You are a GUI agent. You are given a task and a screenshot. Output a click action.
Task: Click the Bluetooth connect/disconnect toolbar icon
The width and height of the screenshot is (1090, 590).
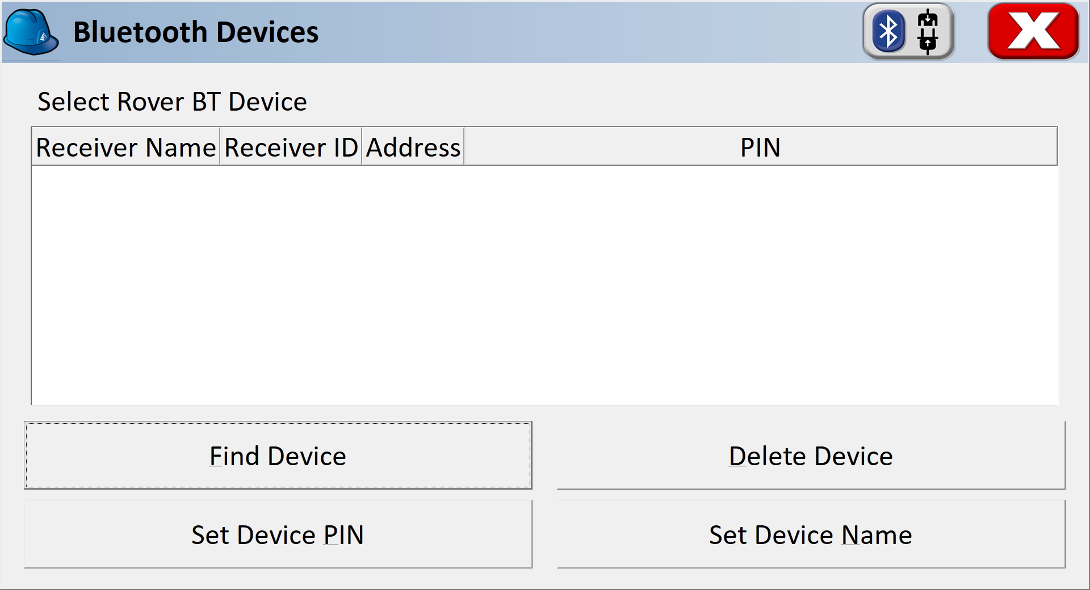[x=908, y=31]
